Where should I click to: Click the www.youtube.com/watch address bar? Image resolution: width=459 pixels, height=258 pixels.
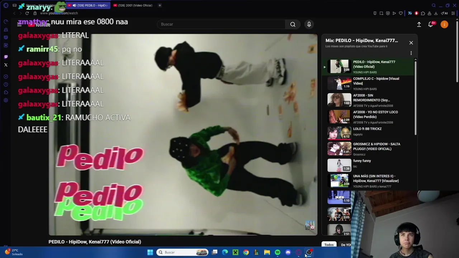coord(59,13)
